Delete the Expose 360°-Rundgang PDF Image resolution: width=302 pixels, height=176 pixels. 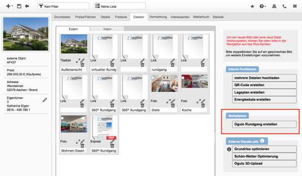[112, 146]
